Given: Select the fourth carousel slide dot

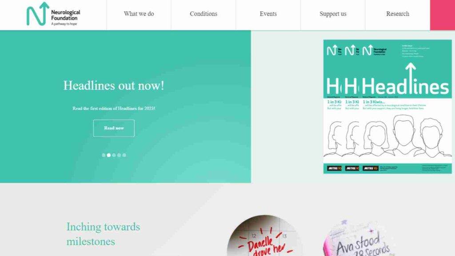Looking at the screenshot, I should click(x=119, y=155).
